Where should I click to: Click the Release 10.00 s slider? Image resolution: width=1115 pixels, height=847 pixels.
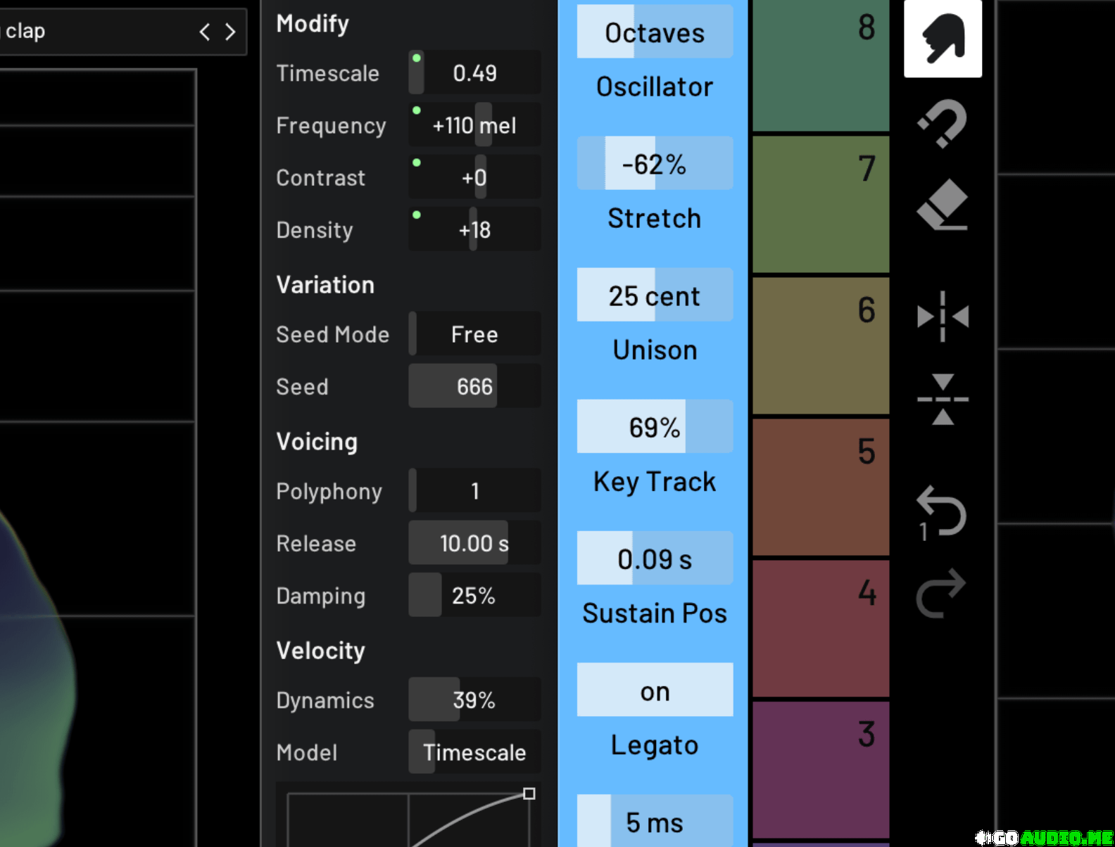(474, 543)
